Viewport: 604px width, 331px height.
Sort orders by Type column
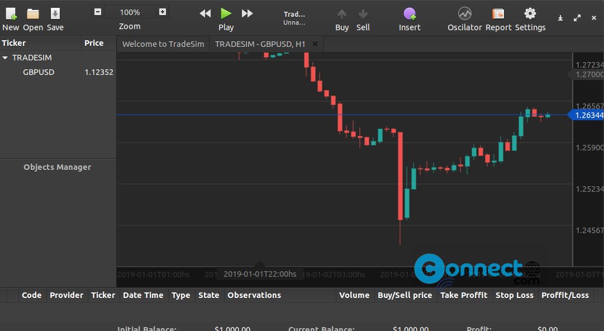pos(181,295)
